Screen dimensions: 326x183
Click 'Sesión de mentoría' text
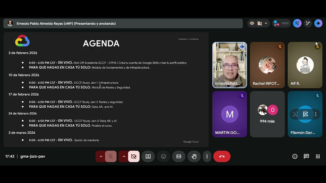click(86, 140)
